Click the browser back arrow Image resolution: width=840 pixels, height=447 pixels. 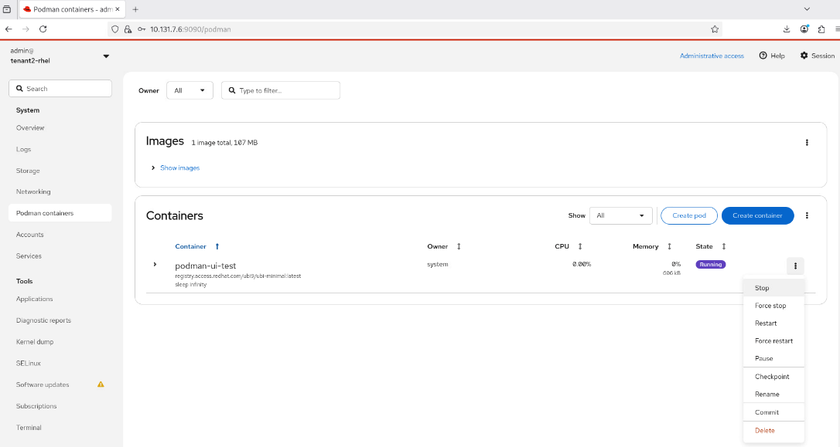pyautogui.click(x=9, y=29)
